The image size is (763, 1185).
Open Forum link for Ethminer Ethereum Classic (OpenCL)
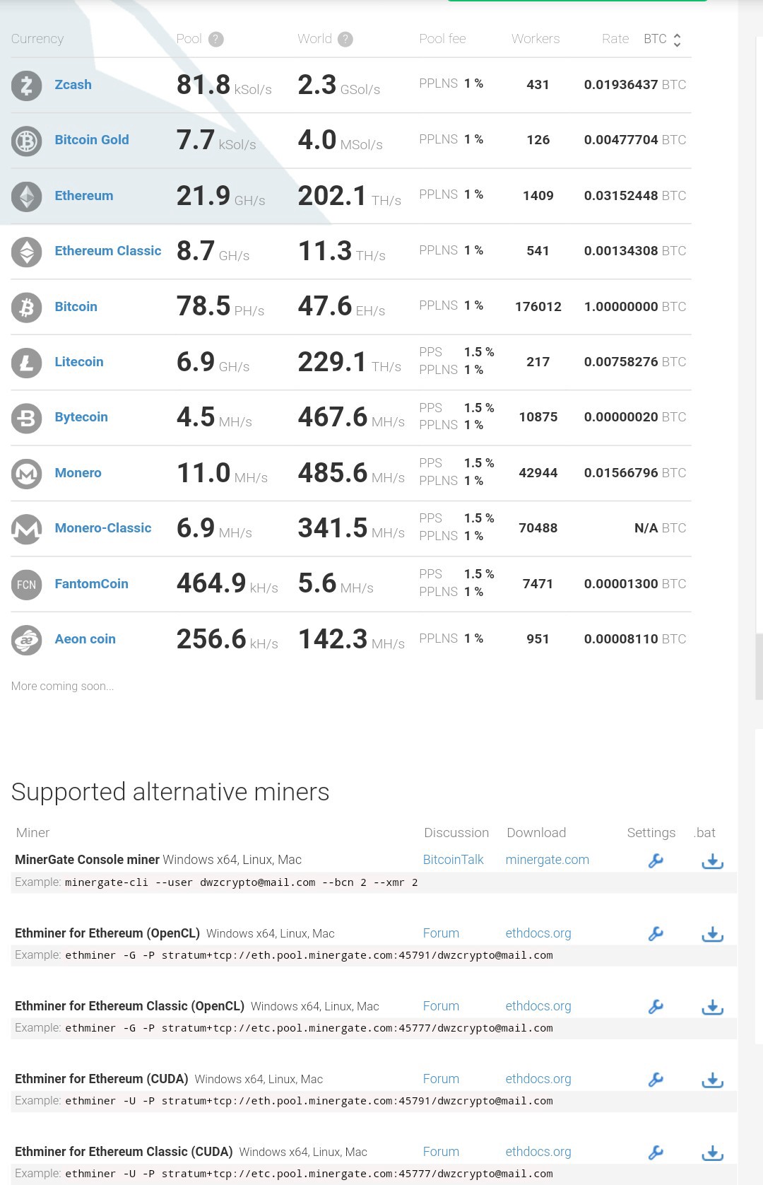pos(441,1006)
